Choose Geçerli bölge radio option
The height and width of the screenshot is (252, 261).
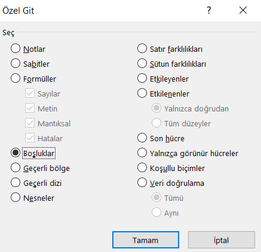coord(16,168)
